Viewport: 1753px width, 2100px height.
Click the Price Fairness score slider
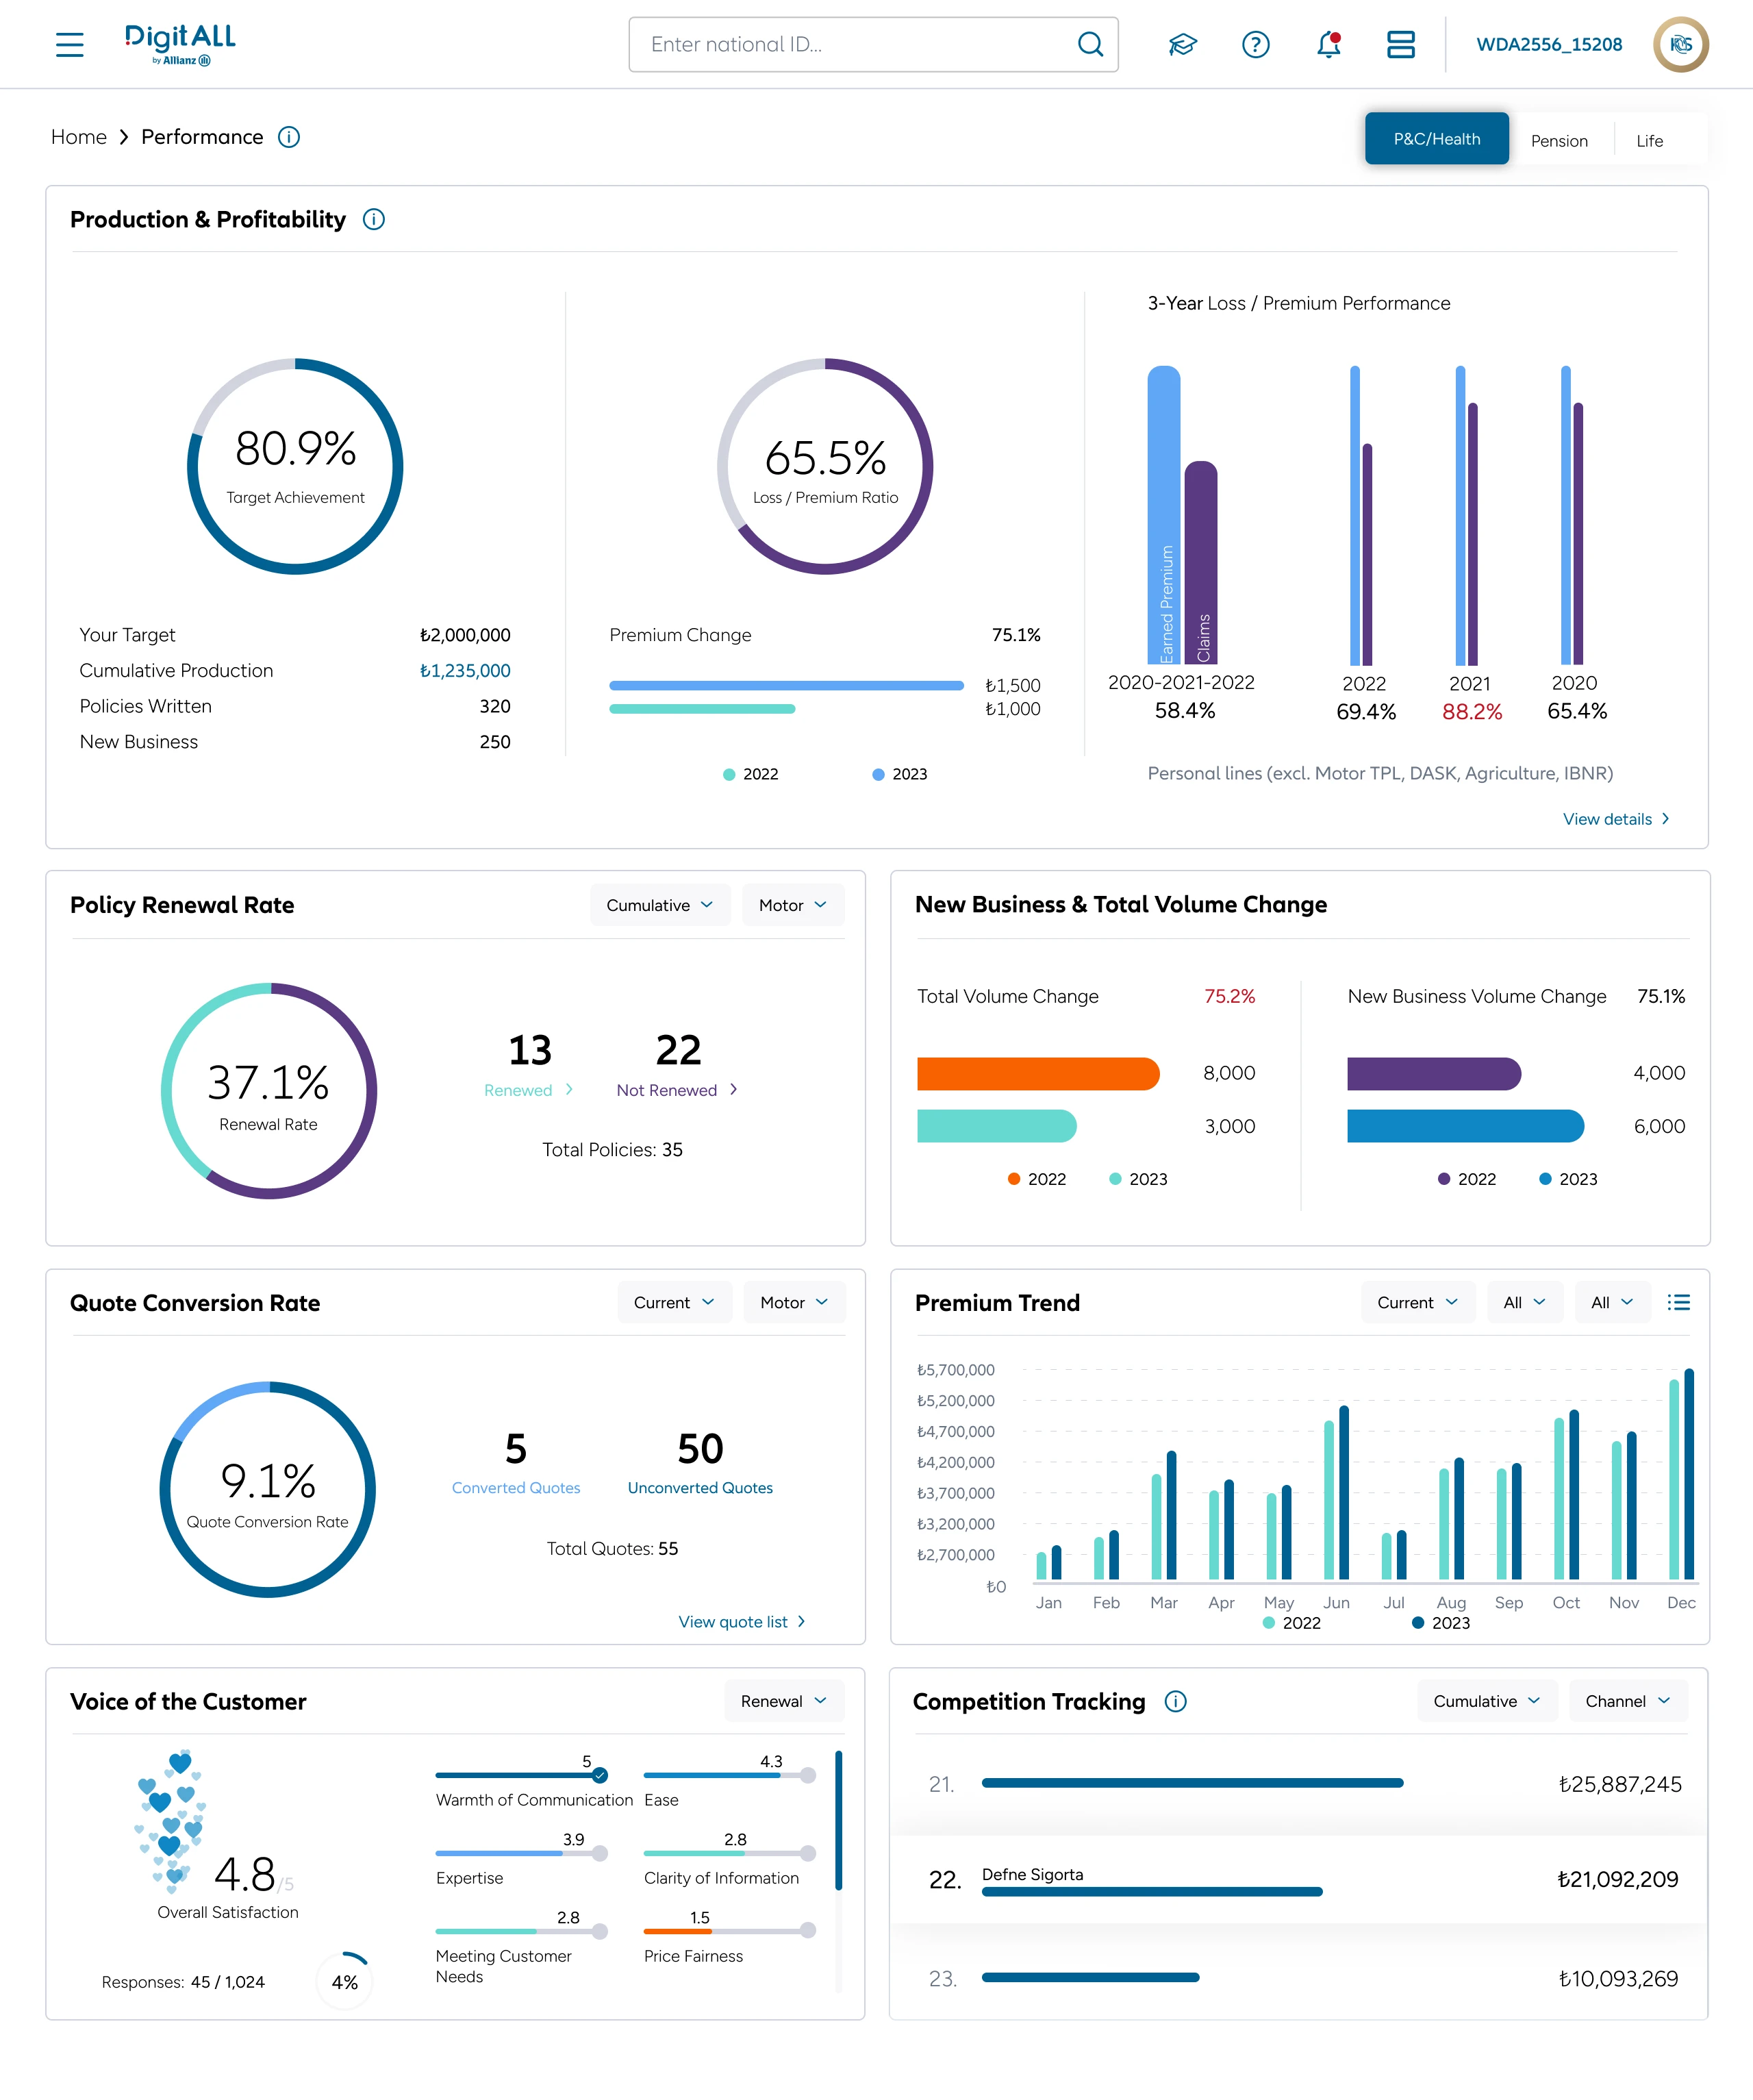point(729,1931)
